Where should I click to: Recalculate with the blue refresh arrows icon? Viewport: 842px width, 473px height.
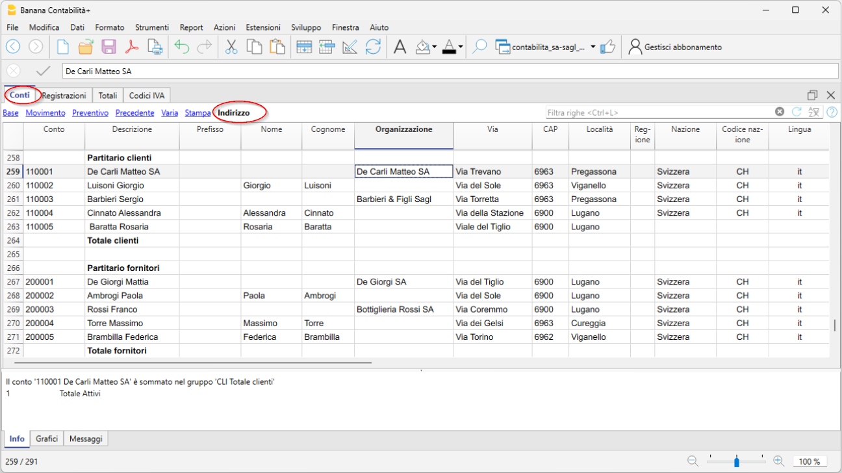[x=373, y=47]
